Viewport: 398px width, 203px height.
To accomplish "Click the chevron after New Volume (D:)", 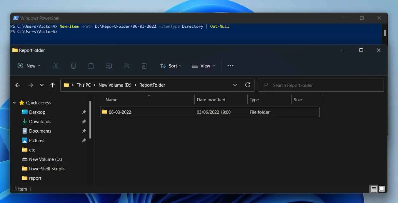I will (x=136, y=85).
